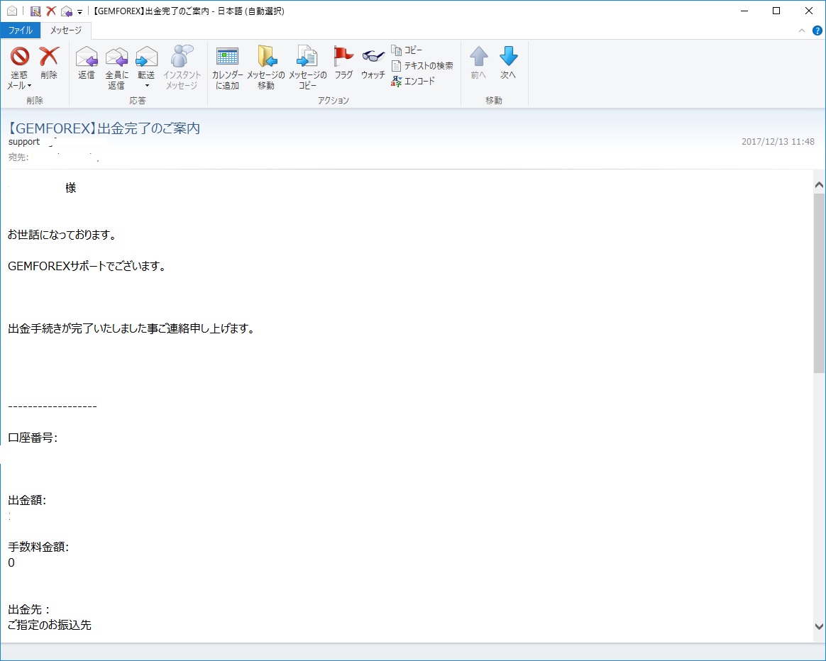Copy message using メッセージのコピー
The height and width of the screenshot is (661, 826).
point(308,68)
